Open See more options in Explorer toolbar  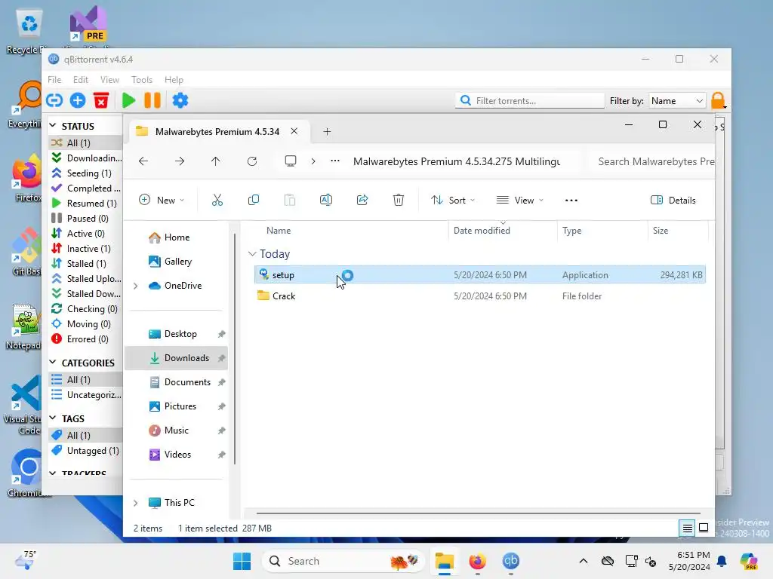(x=571, y=200)
